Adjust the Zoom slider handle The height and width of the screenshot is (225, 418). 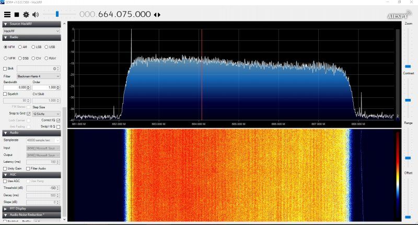click(x=408, y=66)
